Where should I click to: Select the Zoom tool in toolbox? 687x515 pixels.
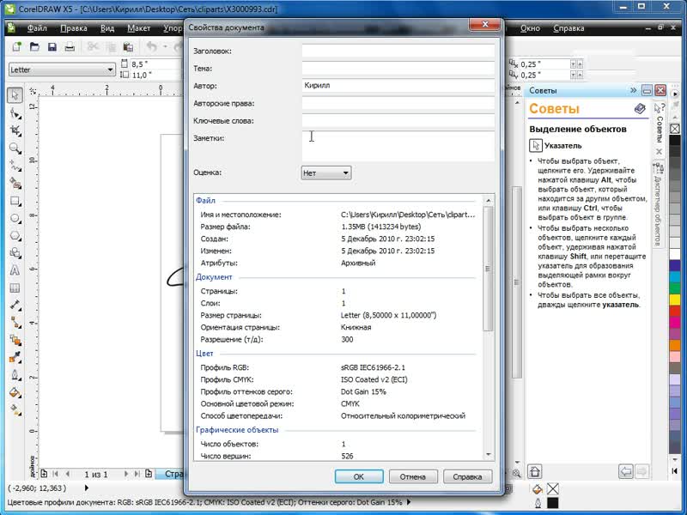15,148
